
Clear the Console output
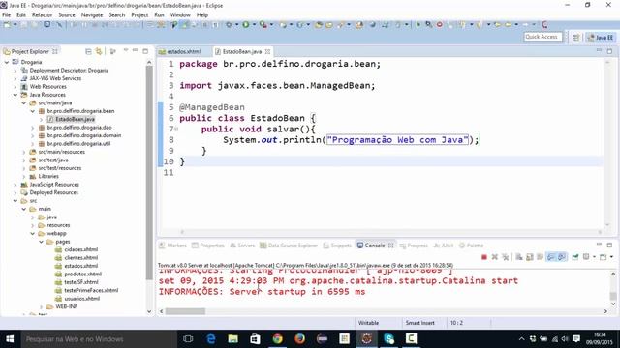(519, 257)
